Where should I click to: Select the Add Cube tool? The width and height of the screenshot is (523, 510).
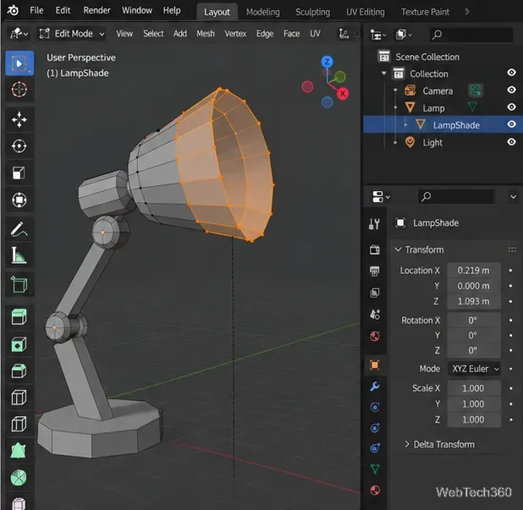pyautogui.click(x=19, y=285)
